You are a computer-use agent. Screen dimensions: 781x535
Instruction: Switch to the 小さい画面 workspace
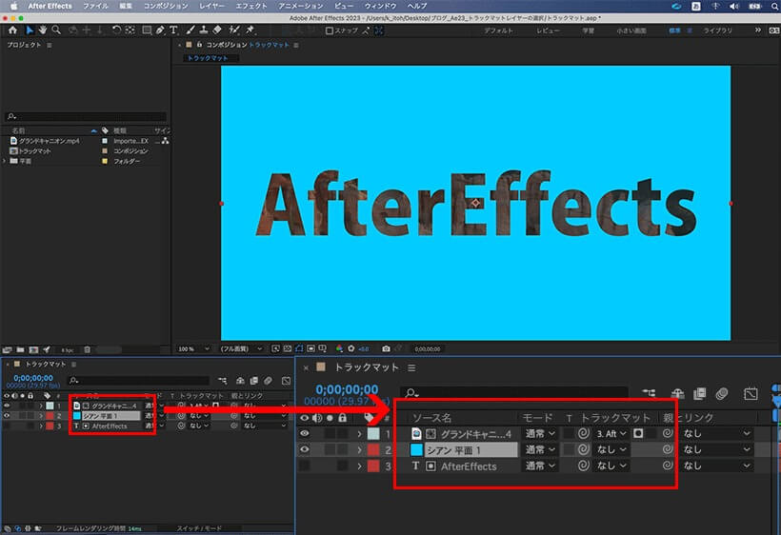coord(631,30)
